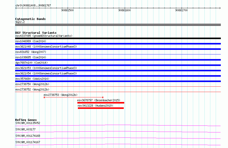Click the 9q22.2 band label
Screen dimensions: 228x148
(x=20, y=22)
